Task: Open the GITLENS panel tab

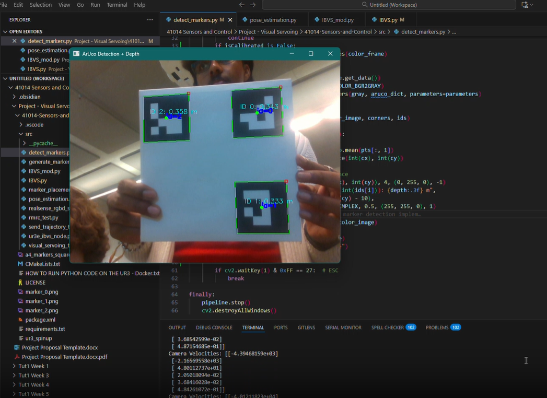Action: [306, 327]
